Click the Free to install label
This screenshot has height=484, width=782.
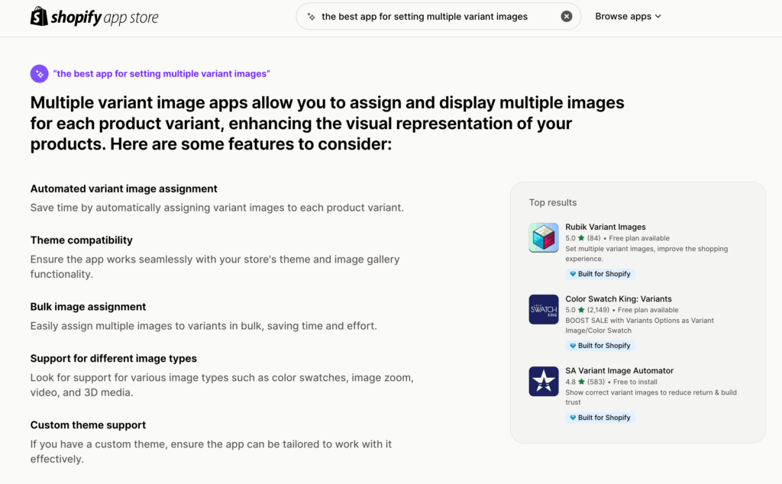click(635, 382)
